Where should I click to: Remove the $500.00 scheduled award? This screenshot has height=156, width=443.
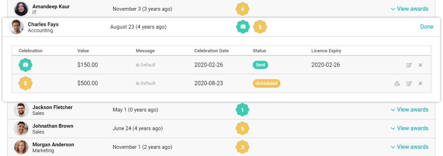pyautogui.click(x=420, y=83)
